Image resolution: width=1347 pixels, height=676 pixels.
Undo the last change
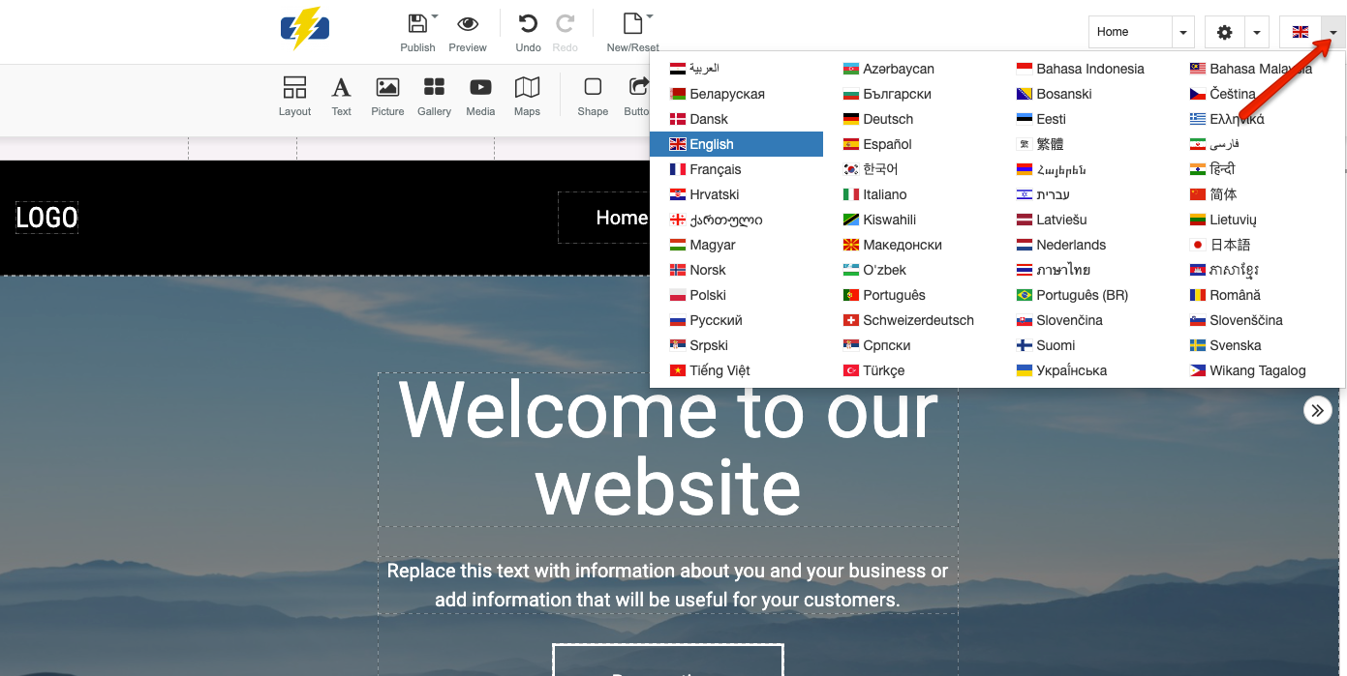(528, 31)
